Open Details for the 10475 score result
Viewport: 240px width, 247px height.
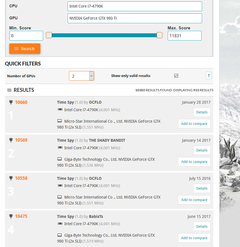pyautogui.click(x=202, y=226)
